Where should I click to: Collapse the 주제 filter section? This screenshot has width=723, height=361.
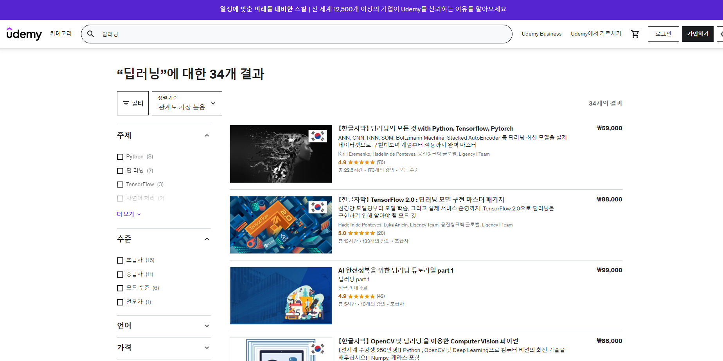(x=164, y=135)
